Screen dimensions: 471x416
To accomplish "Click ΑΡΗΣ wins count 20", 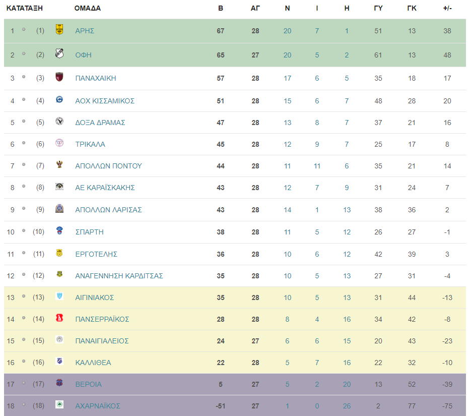I will pyautogui.click(x=288, y=31).
